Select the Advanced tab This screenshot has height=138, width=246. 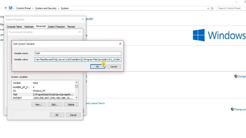[41, 26]
